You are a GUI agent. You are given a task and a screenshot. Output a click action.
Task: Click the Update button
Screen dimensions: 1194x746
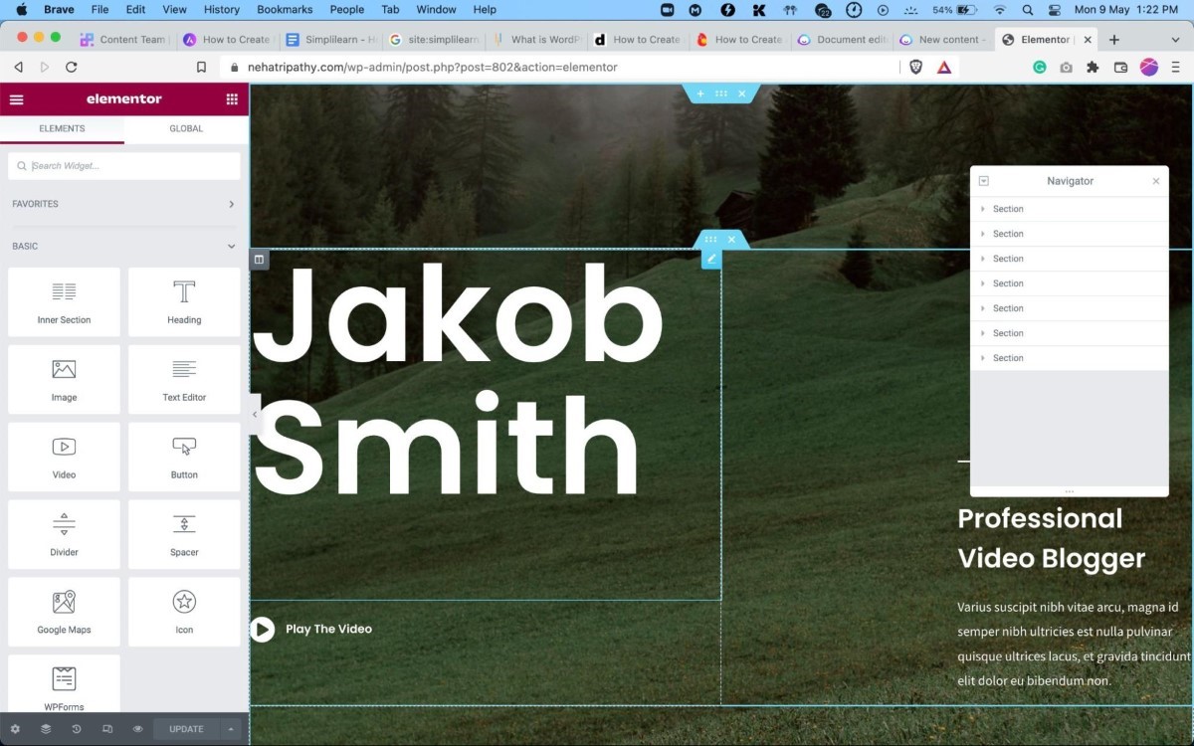(186, 729)
